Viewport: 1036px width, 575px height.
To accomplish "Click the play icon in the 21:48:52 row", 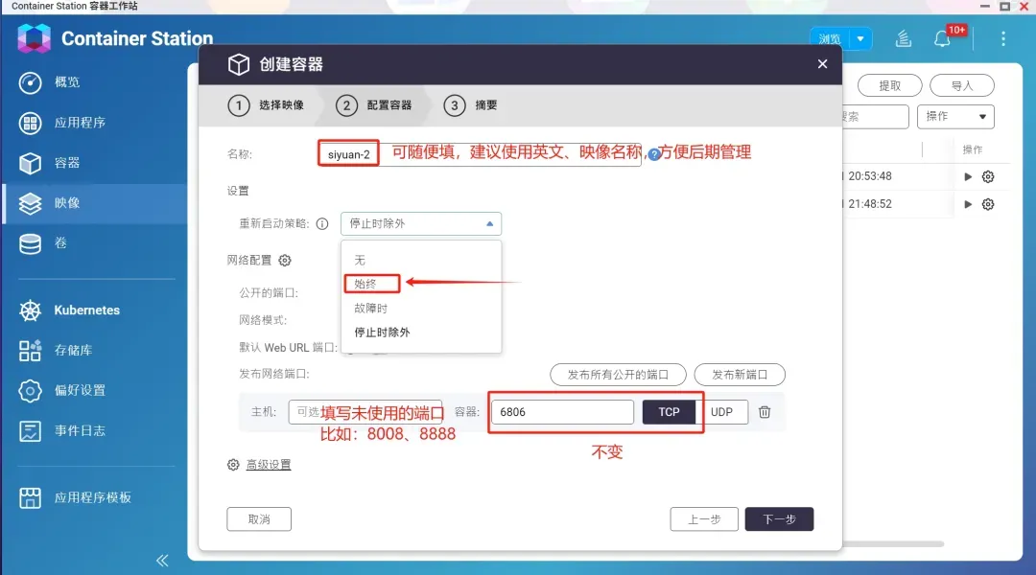I will coord(968,205).
